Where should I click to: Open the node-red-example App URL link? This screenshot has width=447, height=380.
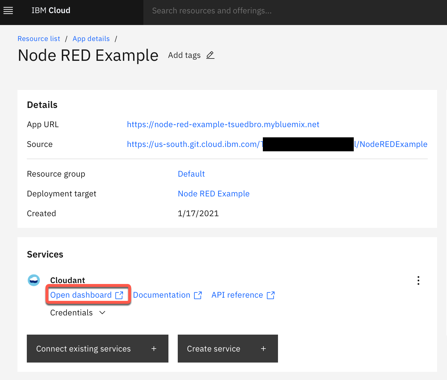[223, 125]
